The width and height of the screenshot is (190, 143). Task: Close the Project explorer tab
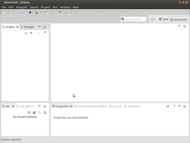tap(18, 27)
